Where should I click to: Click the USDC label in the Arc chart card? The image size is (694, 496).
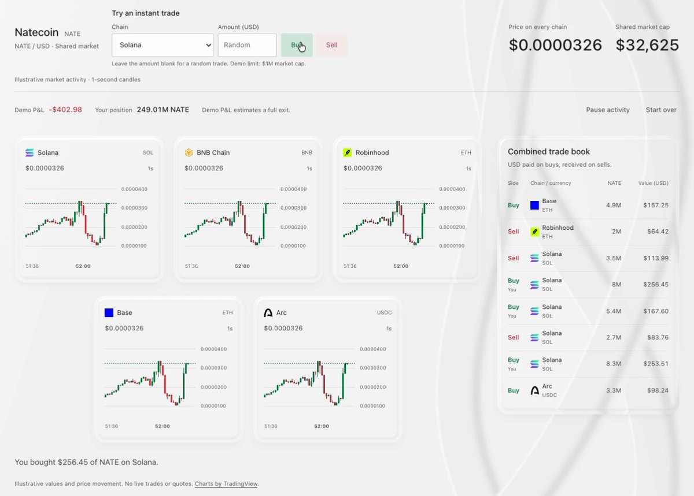click(384, 313)
